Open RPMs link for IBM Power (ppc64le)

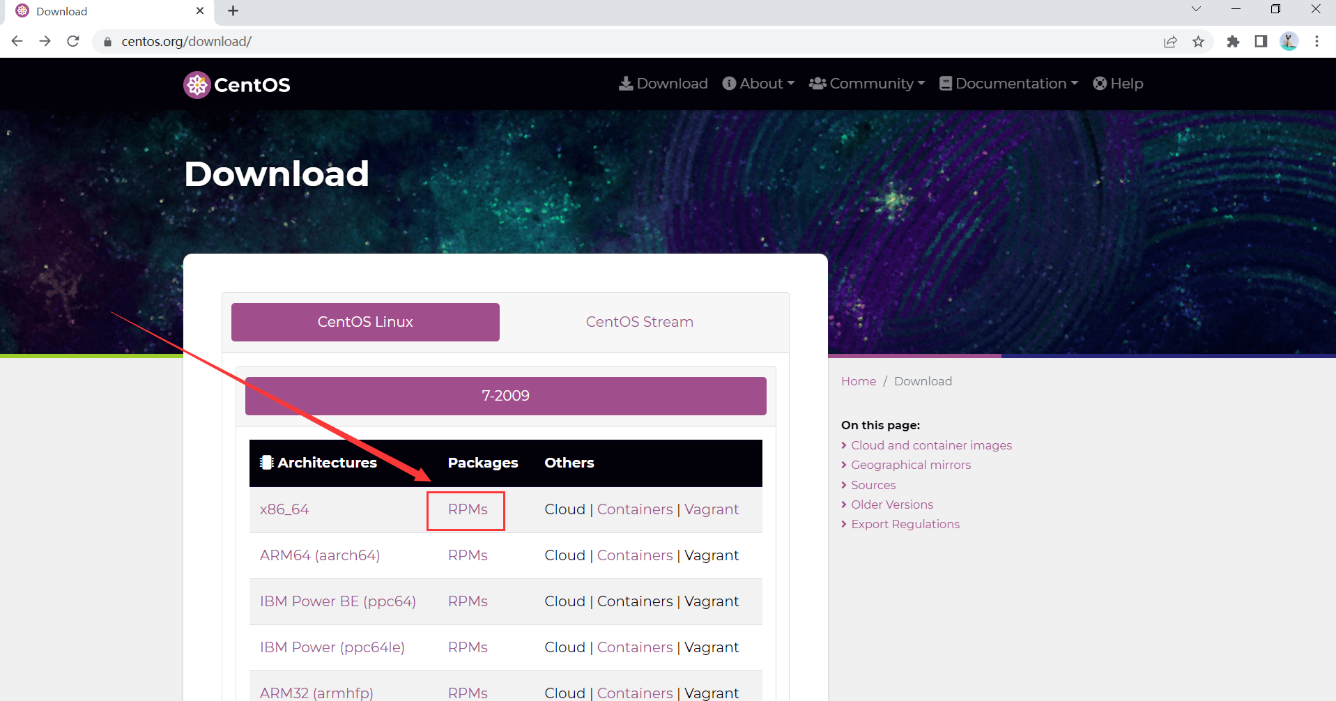468,647
